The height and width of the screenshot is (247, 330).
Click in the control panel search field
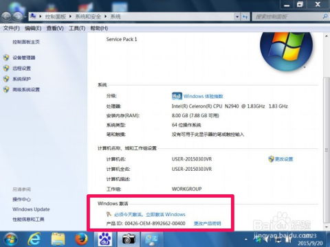(x=287, y=16)
